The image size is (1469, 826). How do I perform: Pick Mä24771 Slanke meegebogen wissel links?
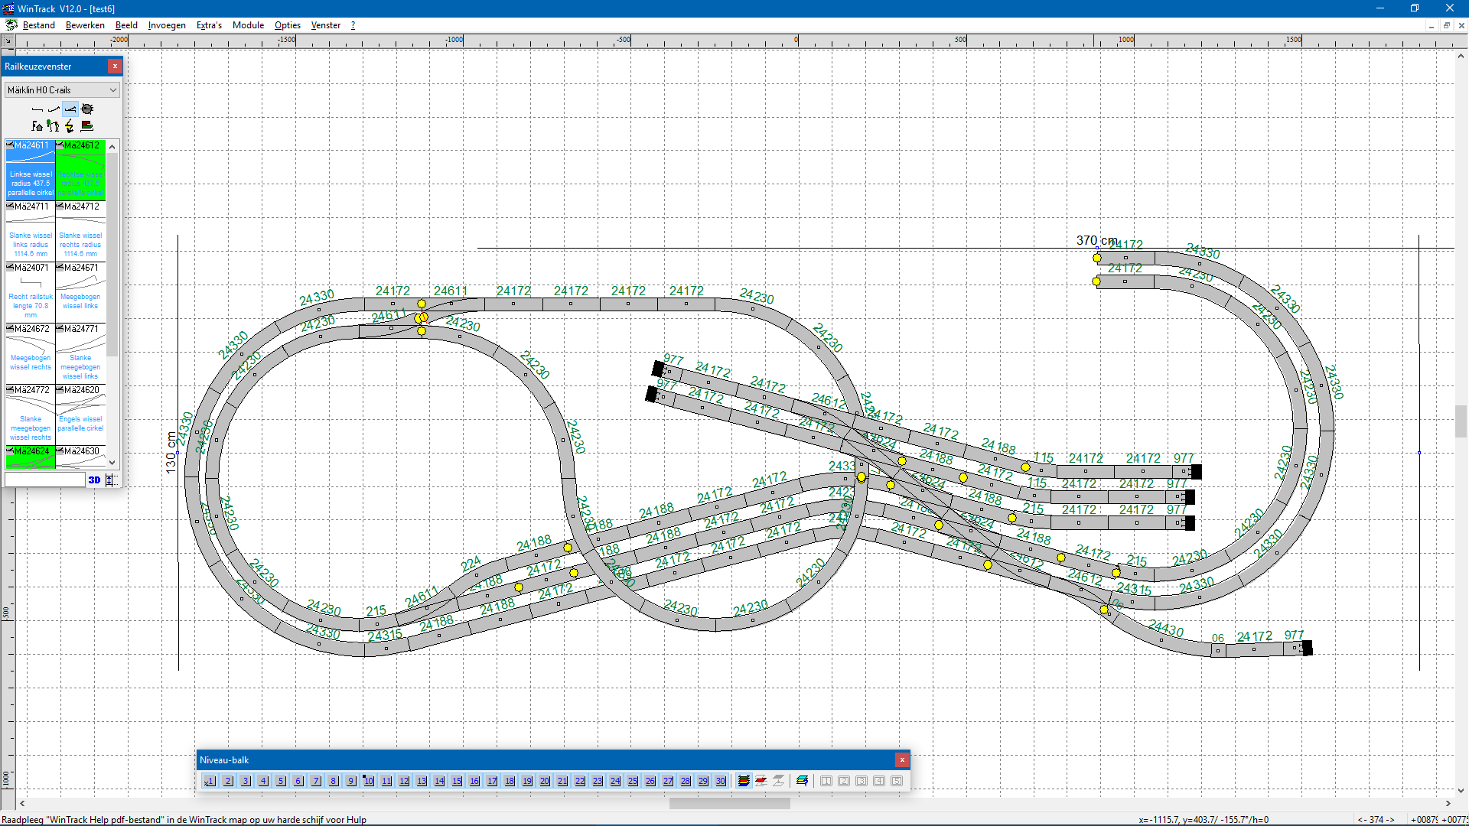[x=80, y=353]
